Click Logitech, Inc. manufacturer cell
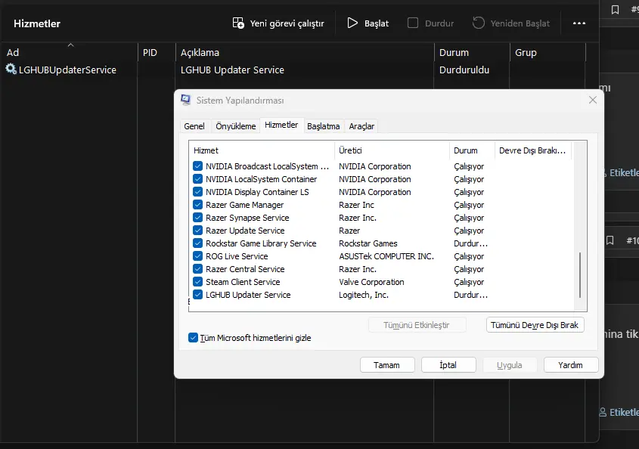 pos(364,295)
